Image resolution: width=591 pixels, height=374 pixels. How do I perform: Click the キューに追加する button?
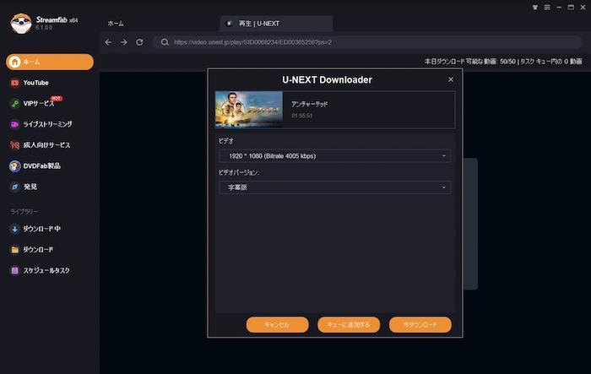click(349, 324)
